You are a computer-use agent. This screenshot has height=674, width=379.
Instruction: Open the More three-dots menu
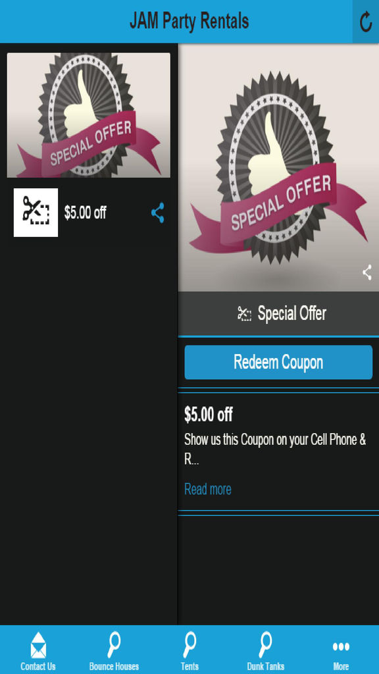341,646
